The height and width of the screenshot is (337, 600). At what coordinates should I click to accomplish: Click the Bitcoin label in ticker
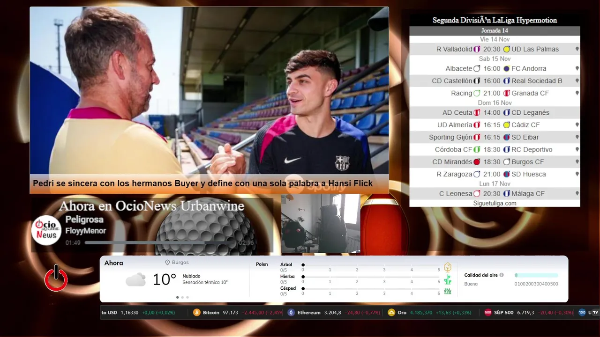(x=211, y=312)
